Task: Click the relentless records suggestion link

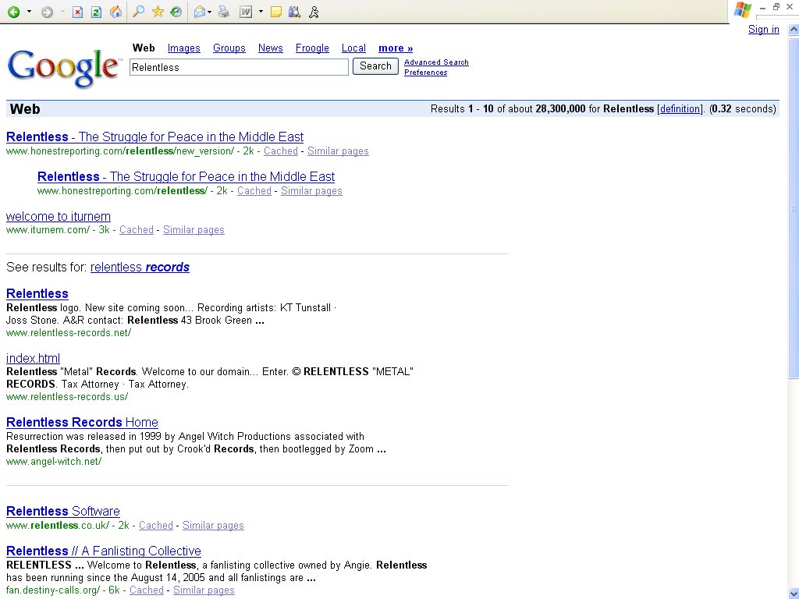Action: click(x=140, y=268)
